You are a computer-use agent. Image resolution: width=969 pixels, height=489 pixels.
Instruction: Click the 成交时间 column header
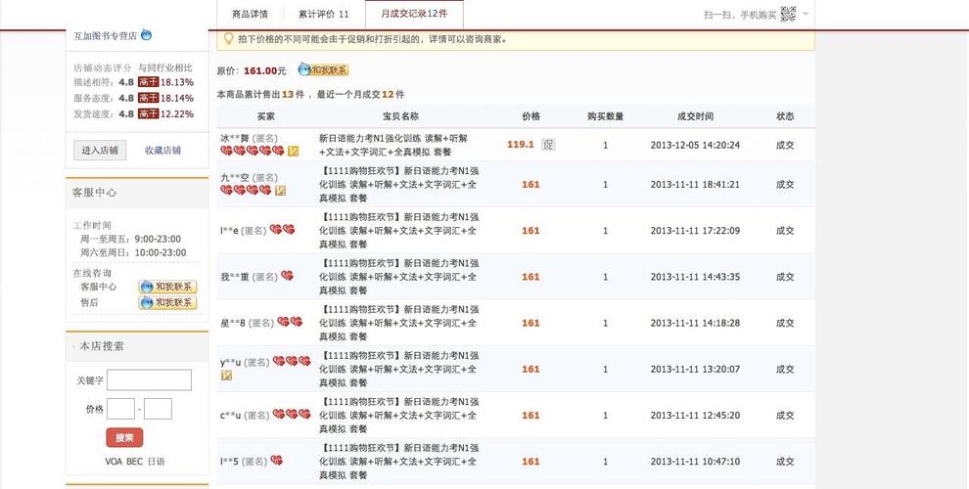[695, 116]
